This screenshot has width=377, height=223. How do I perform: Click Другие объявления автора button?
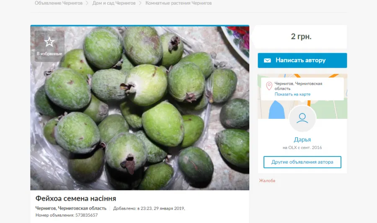(x=302, y=162)
